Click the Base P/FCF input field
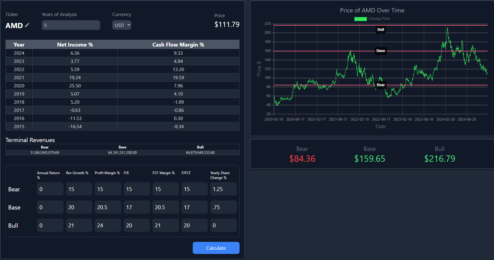The image size is (494, 260). (x=194, y=207)
